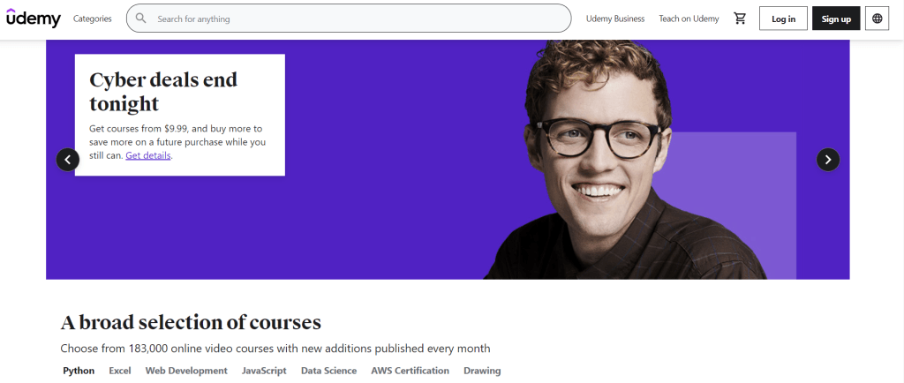
Task: Click the Search for anything field
Action: click(349, 19)
